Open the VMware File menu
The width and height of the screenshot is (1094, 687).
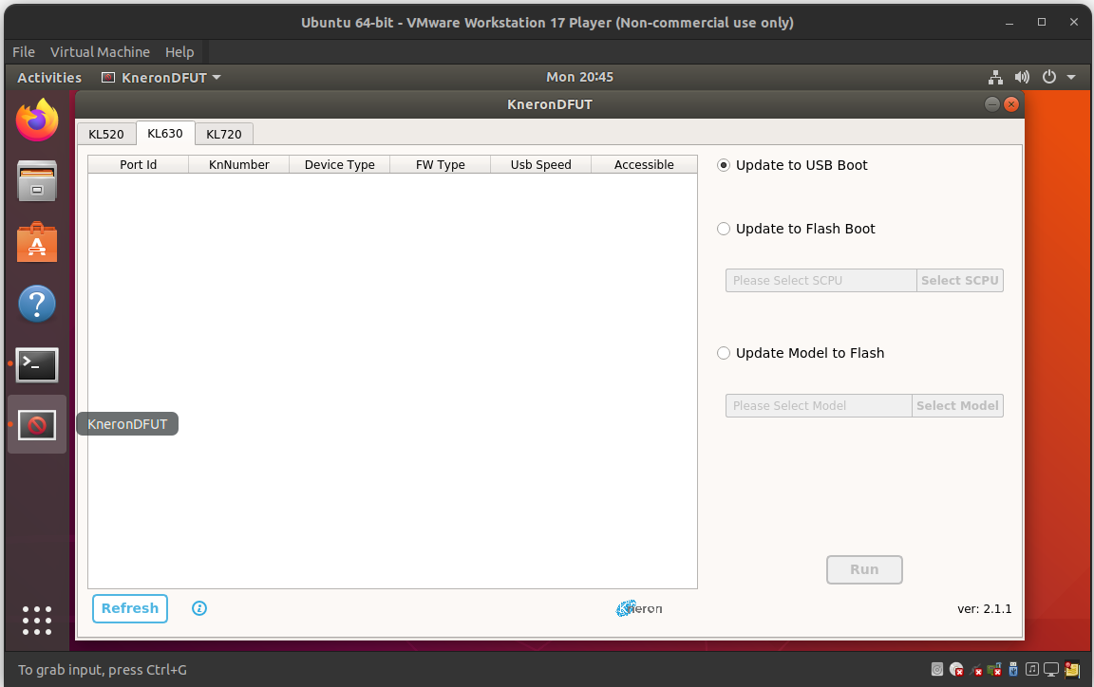pos(24,52)
